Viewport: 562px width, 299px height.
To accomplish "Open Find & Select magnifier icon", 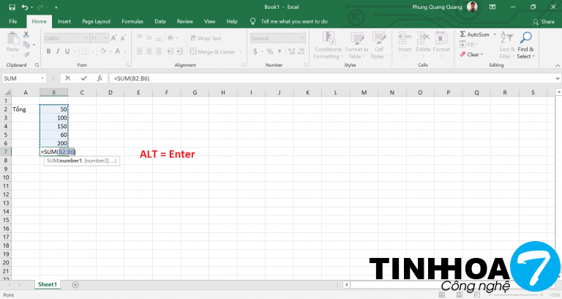I will click(x=525, y=38).
